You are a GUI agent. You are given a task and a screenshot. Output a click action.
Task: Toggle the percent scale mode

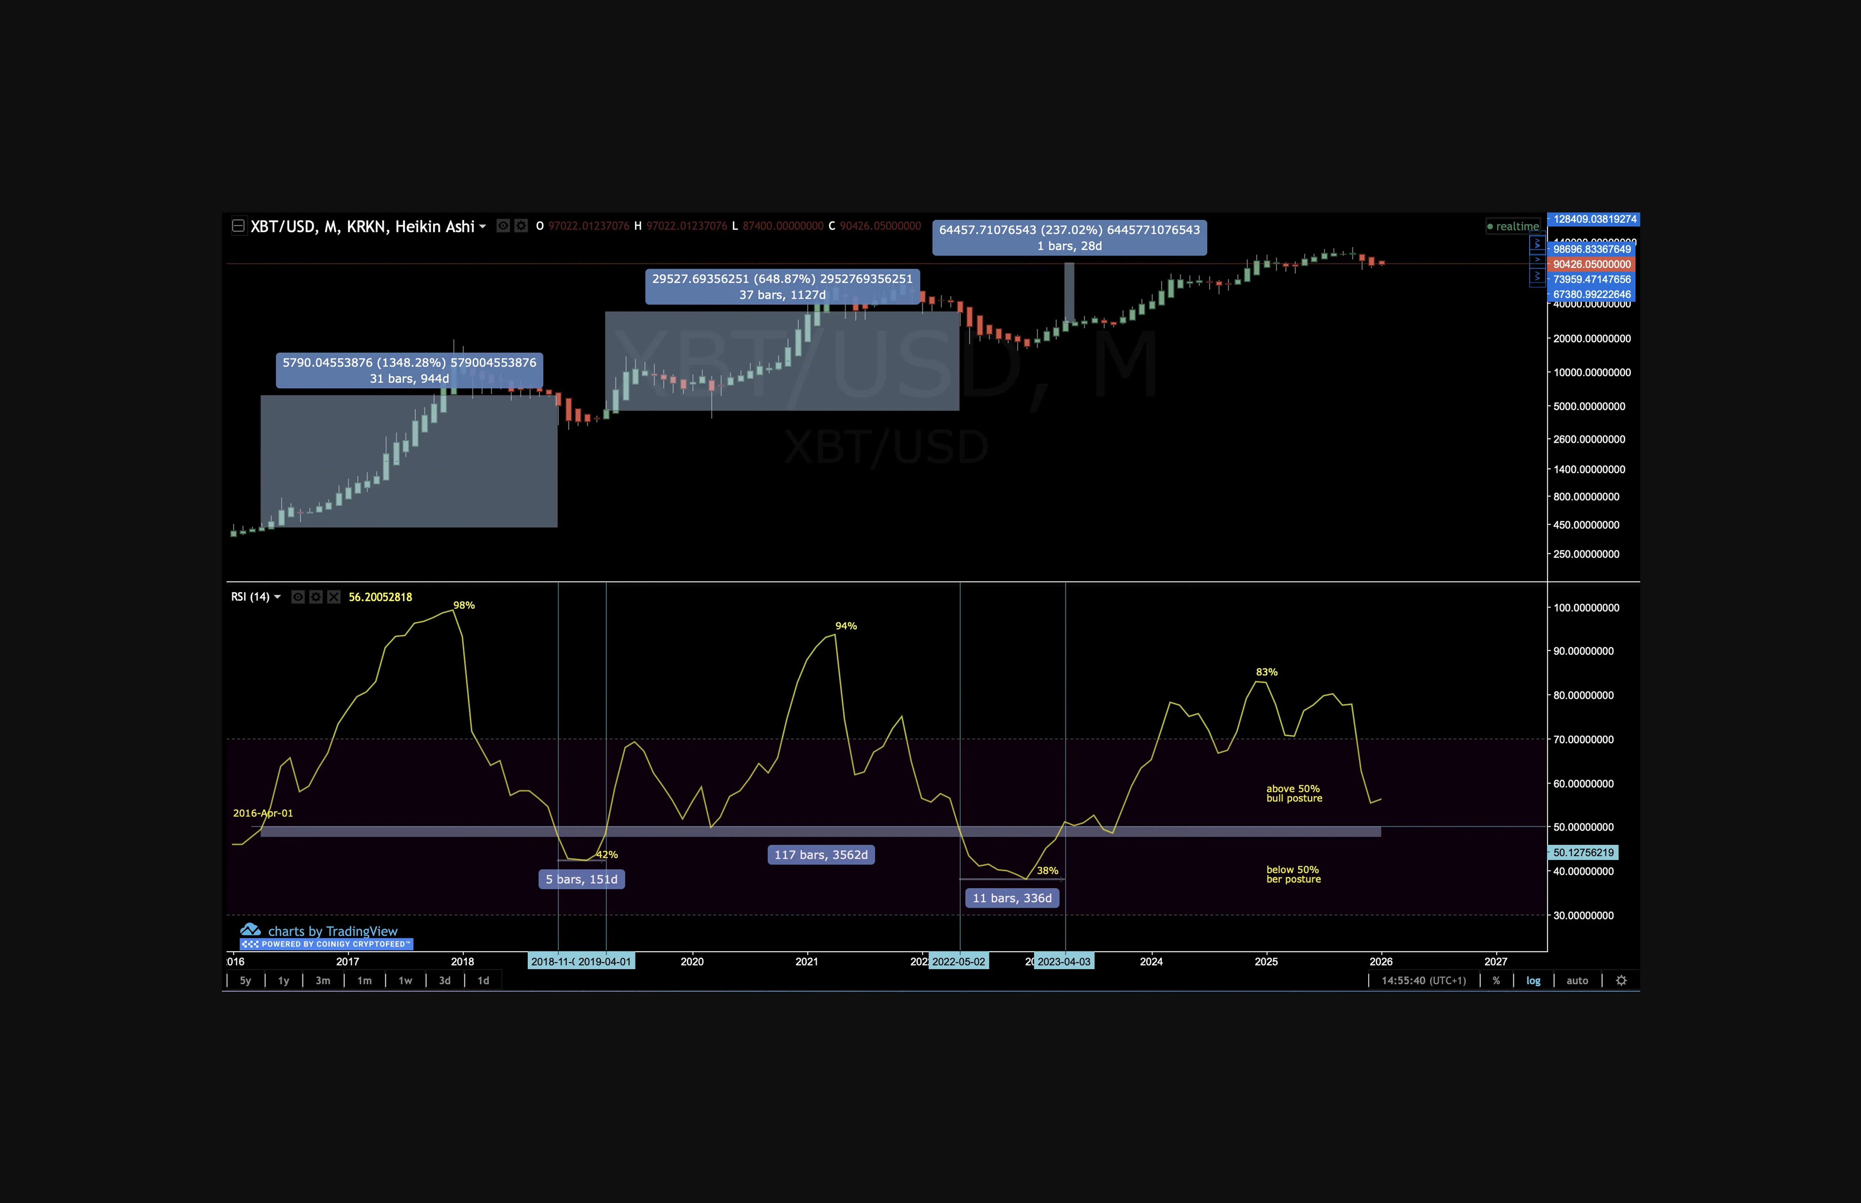pos(1496,980)
